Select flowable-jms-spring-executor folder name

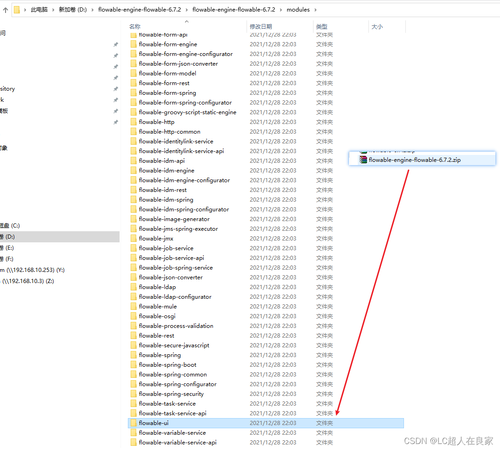[x=179, y=229]
